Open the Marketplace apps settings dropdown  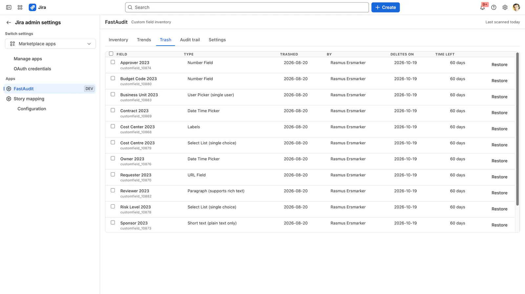pyautogui.click(x=51, y=44)
